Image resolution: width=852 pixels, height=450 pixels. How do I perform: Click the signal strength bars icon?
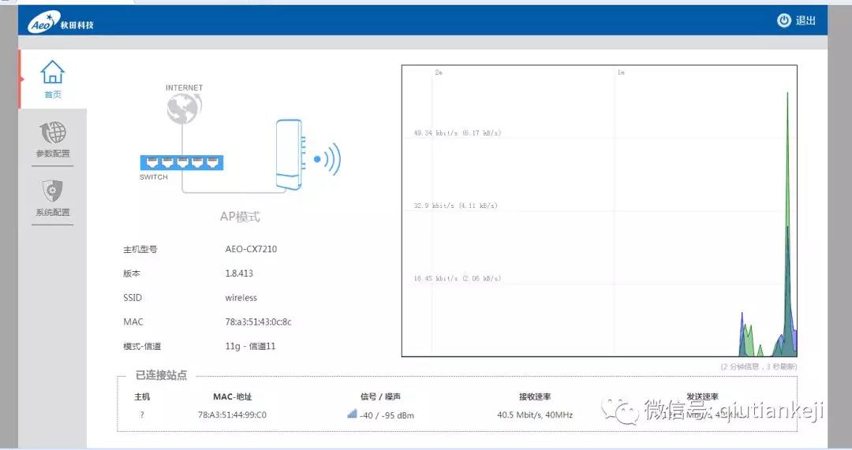pyautogui.click(x=352, y=414)
